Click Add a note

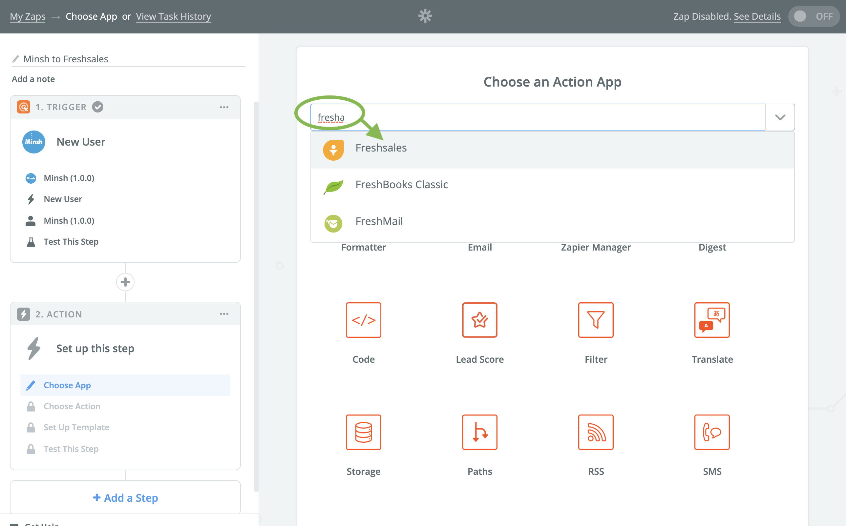click(33, 79)
